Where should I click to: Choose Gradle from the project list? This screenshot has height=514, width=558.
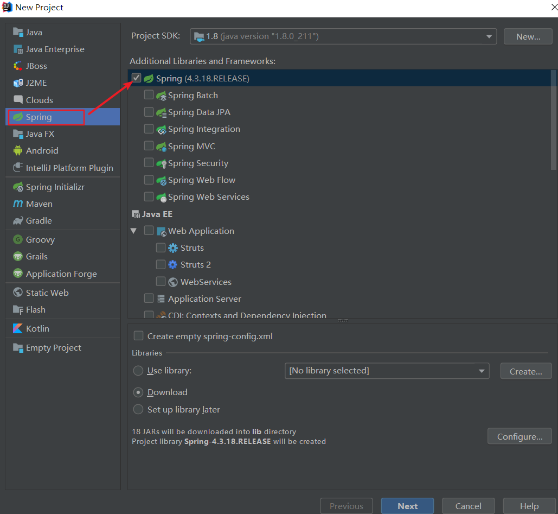(63, 221)
